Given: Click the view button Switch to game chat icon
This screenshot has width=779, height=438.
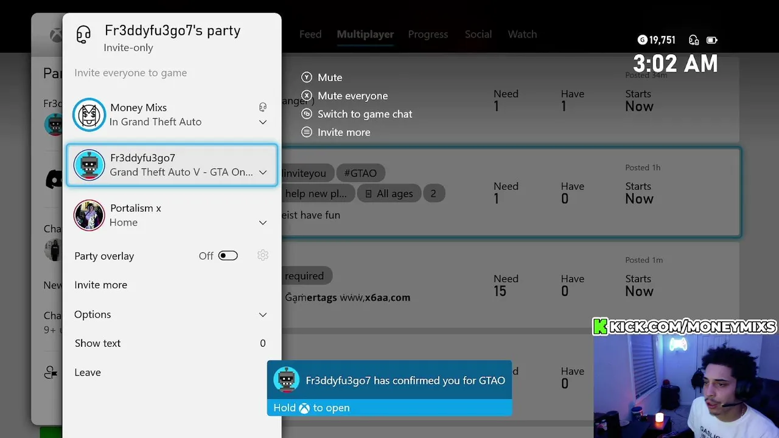Looking at the screenshot, I should coord(307,114).
